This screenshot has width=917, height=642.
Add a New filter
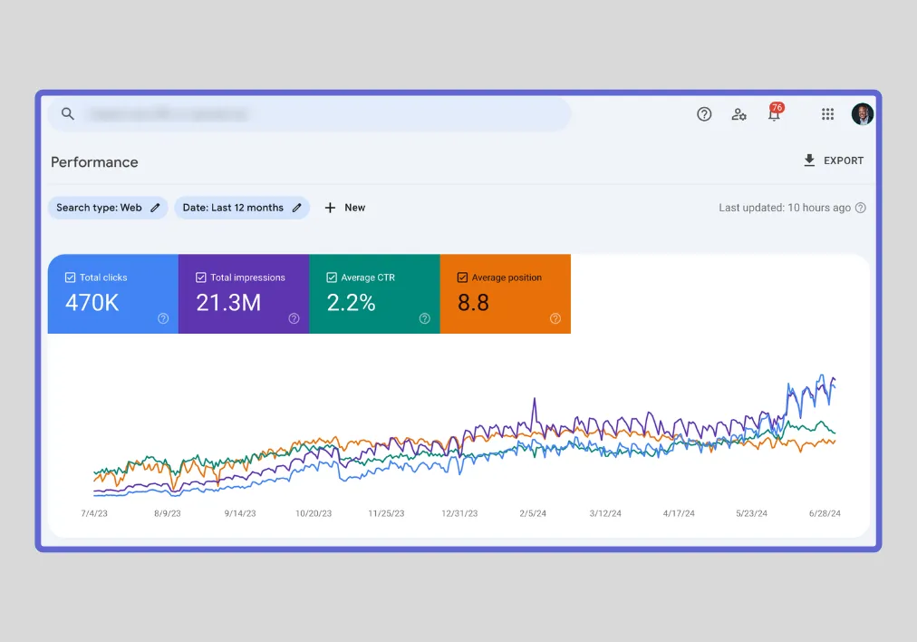345,208
